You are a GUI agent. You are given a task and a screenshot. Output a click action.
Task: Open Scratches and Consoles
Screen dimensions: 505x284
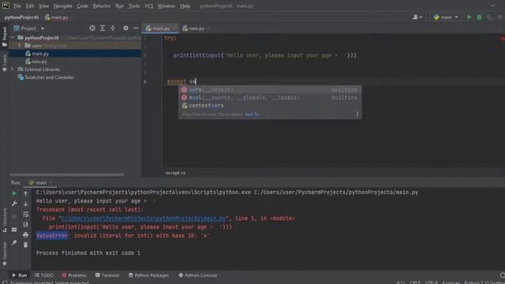(x=49, y=77)
